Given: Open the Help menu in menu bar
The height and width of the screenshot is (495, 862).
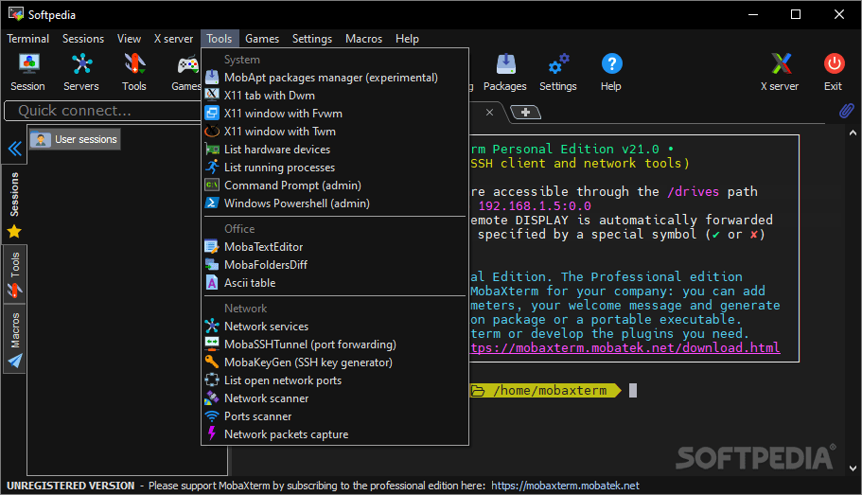Looking at the screenshot, I should pyautogui.click(x=407, y=39).
